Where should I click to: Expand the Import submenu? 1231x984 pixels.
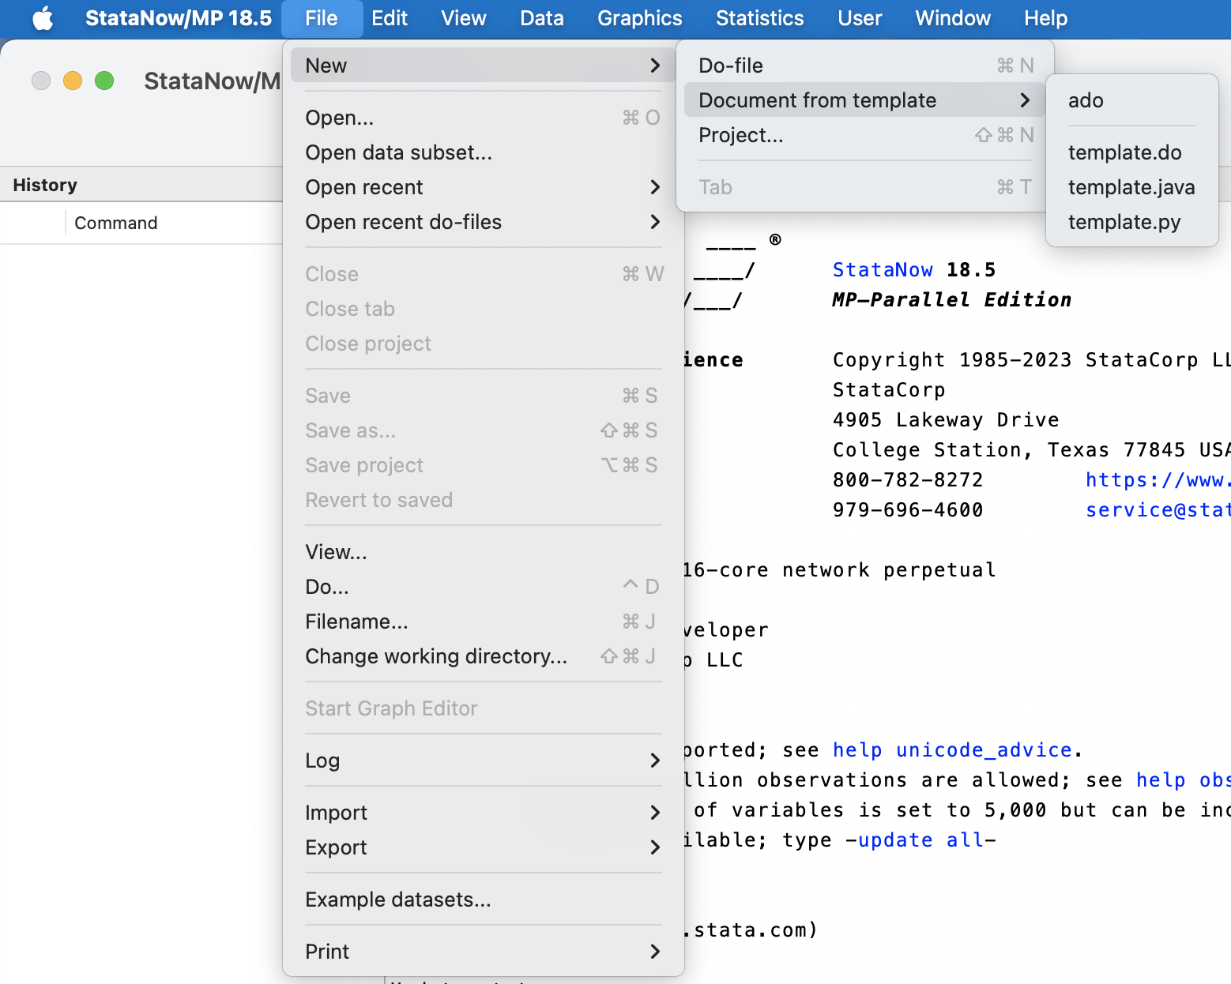(x=483, y=813)
